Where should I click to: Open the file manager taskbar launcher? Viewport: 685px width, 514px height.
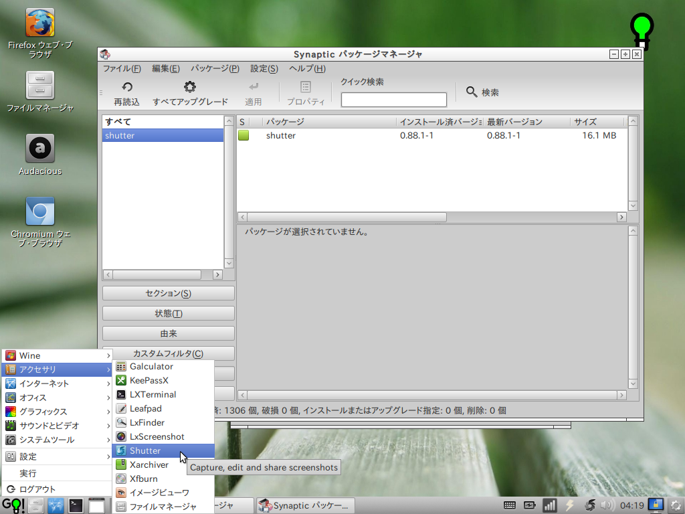click(36, 506)
